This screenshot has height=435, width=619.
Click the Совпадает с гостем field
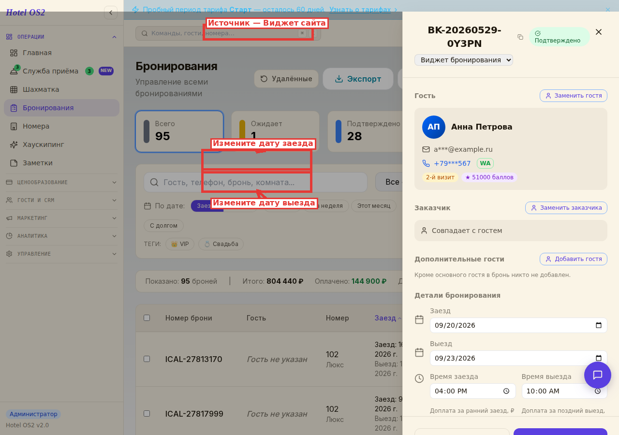511,231
